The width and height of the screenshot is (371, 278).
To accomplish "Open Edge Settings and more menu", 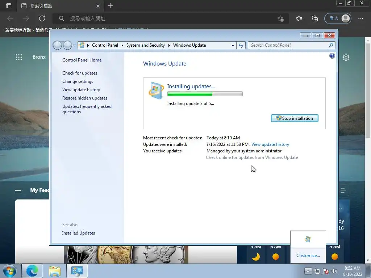I will (361, 18).
